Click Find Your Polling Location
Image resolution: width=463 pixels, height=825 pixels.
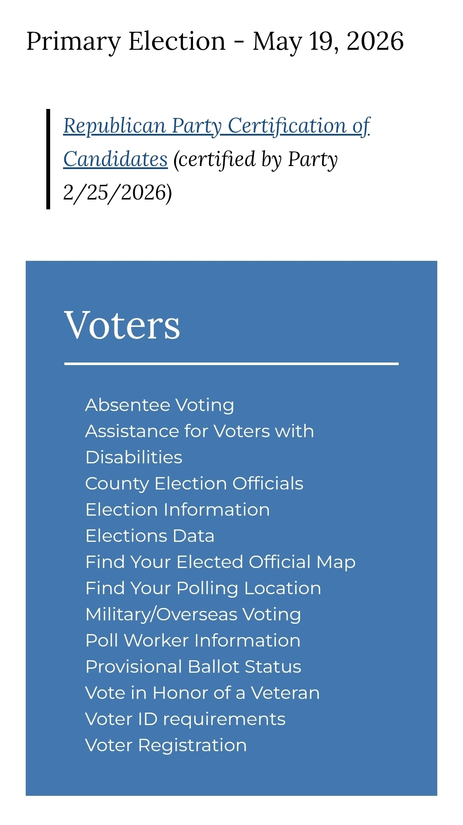pos(203,588)
